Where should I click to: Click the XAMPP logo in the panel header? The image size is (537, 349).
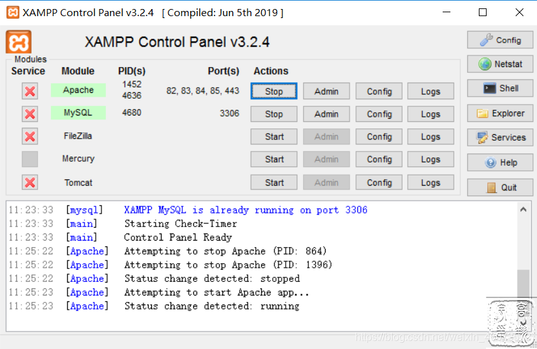pos(19,42)
